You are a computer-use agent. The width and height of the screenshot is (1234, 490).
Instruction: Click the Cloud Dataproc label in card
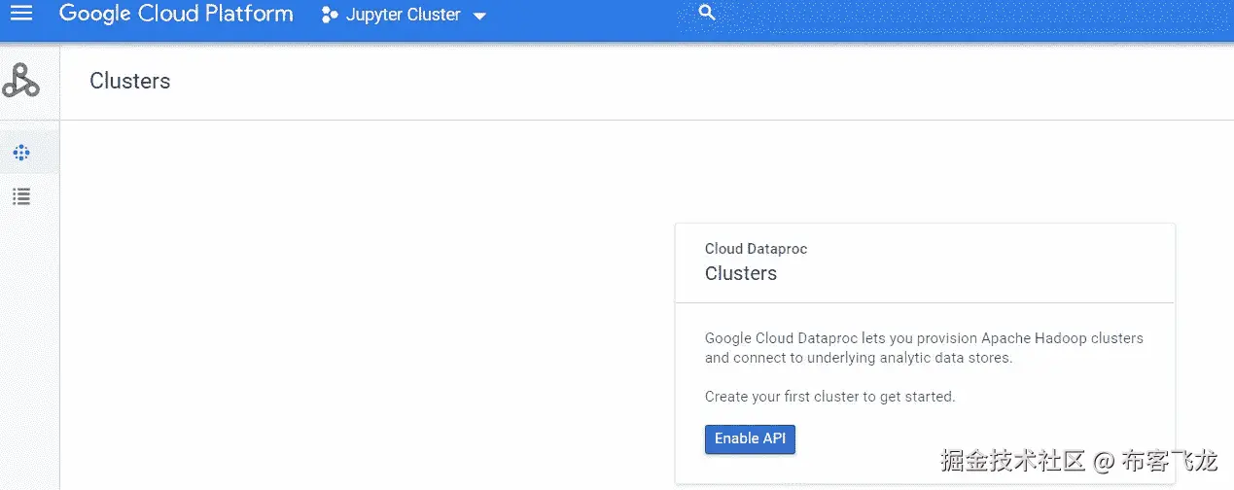756,249
